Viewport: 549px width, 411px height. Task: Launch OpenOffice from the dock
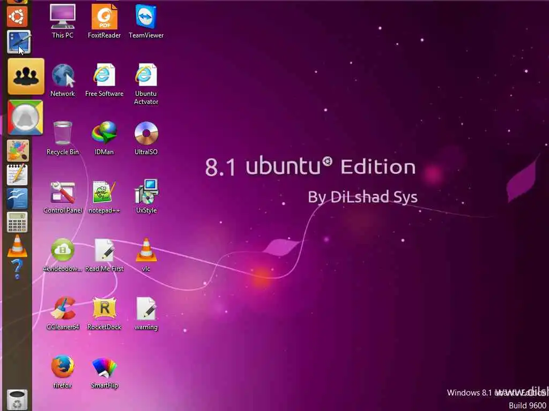click(18, 198)
